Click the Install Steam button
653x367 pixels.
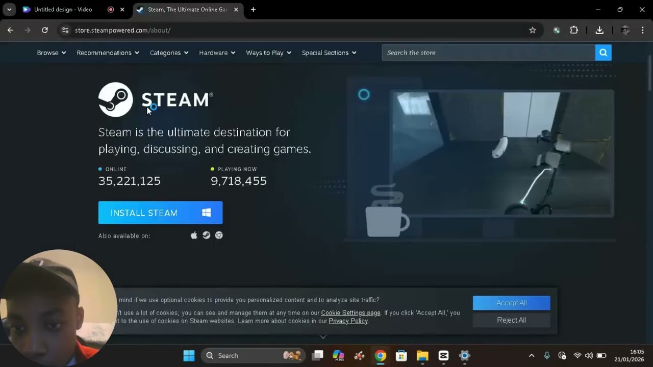160,213
